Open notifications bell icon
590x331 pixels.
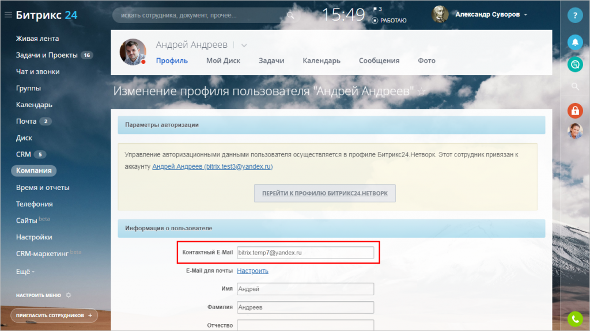coord(575,42)
